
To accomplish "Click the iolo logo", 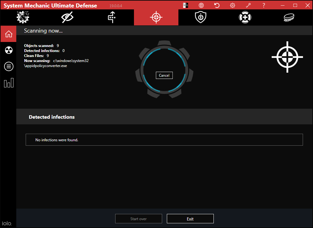I will [7, 223].
